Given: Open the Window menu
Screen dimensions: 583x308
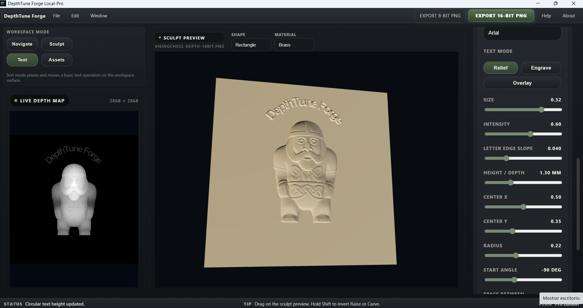Looking at the screenshot, I should (x=99, y=16).
